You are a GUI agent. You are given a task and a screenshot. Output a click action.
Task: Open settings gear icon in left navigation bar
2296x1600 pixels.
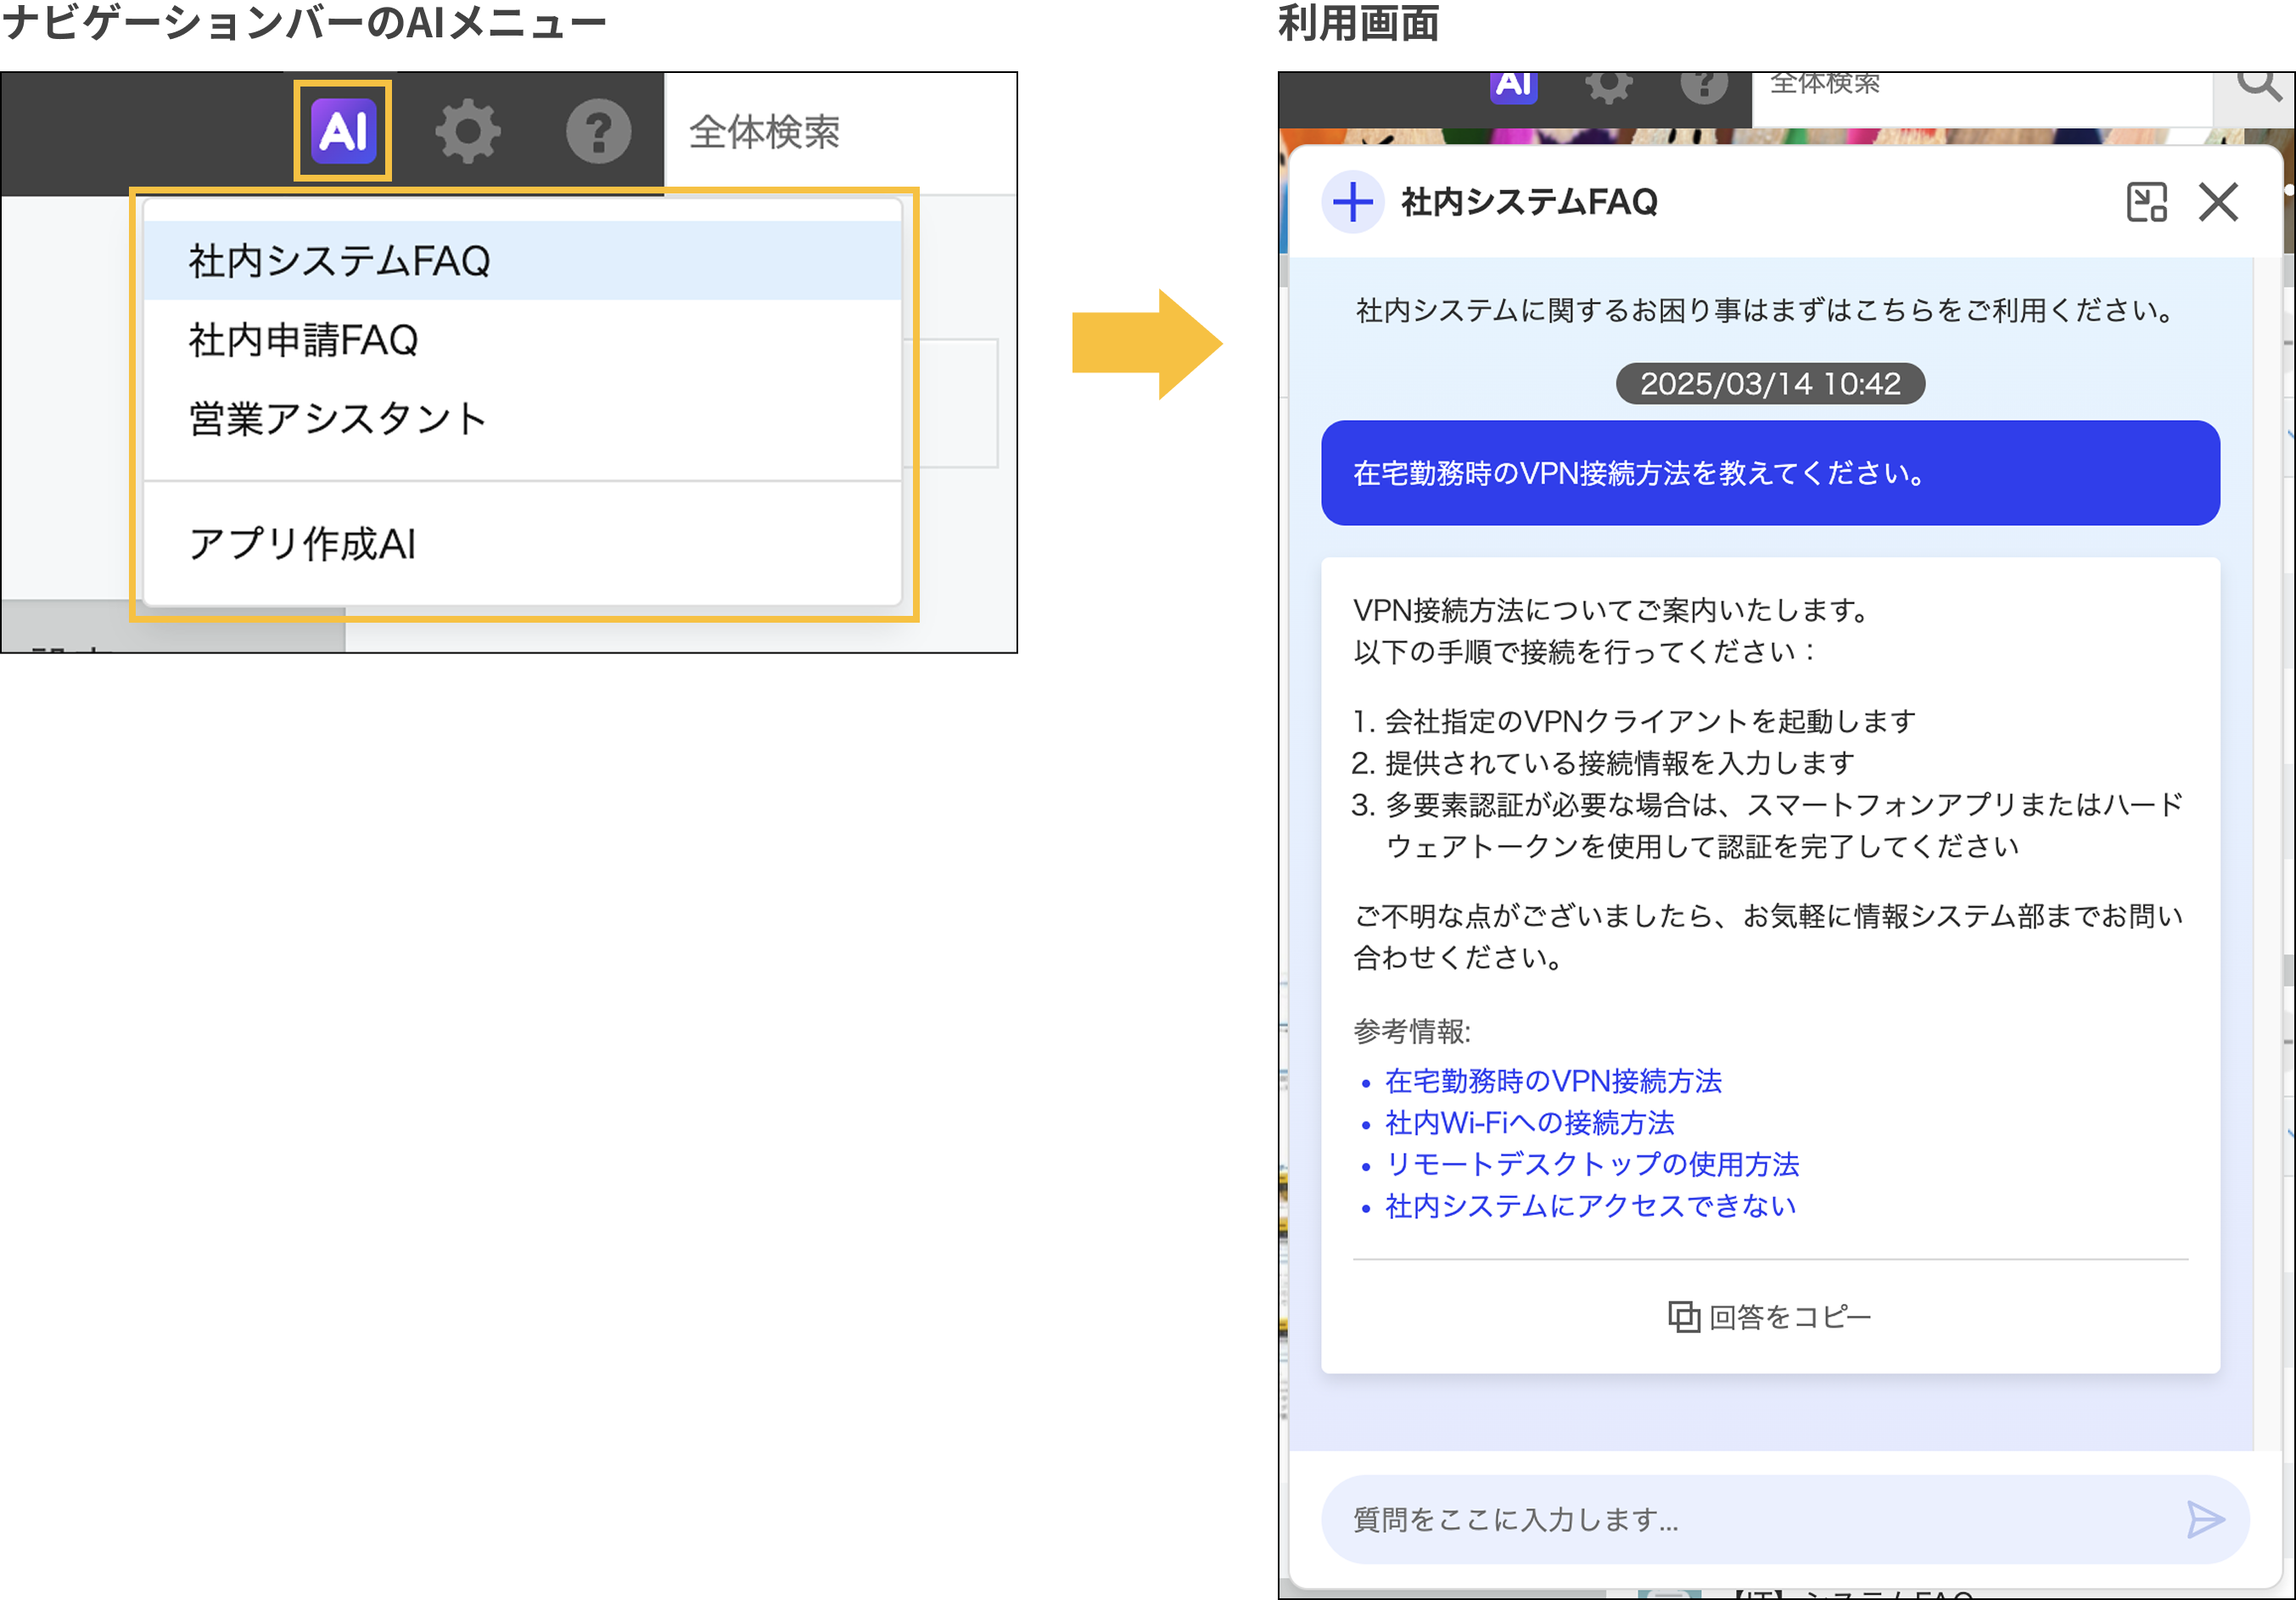tap(467, 131)
